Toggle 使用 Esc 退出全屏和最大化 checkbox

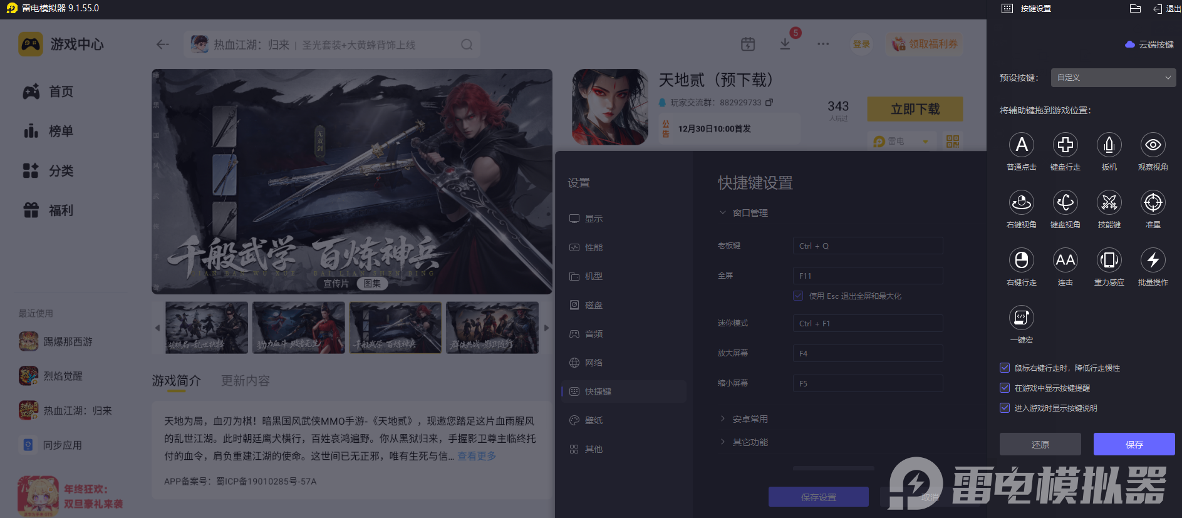pos(798,296)
